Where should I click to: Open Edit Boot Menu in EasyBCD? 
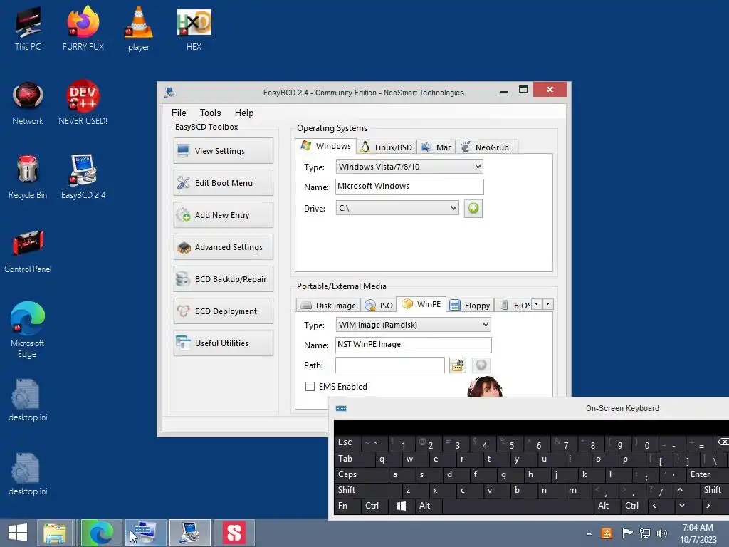click(223, 183)
